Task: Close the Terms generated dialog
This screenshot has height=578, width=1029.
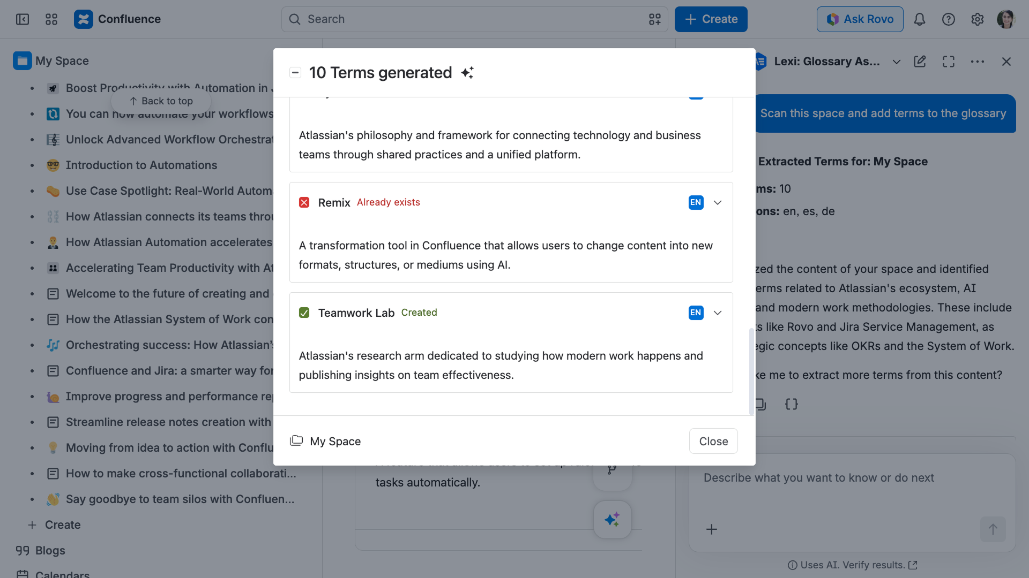Action: point(713,441)
